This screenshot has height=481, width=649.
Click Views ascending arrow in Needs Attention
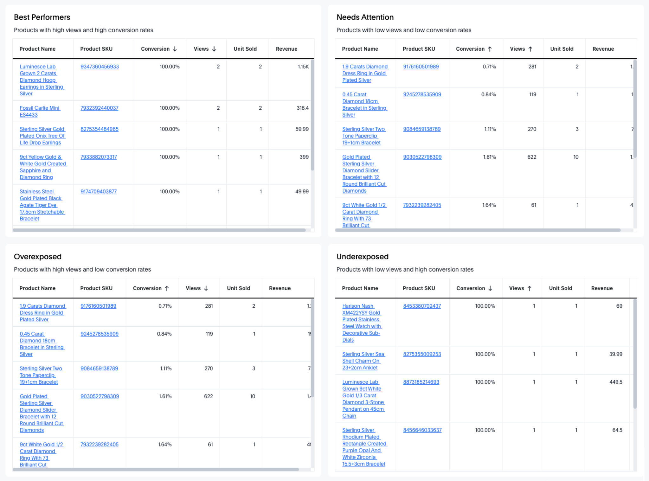530,49
